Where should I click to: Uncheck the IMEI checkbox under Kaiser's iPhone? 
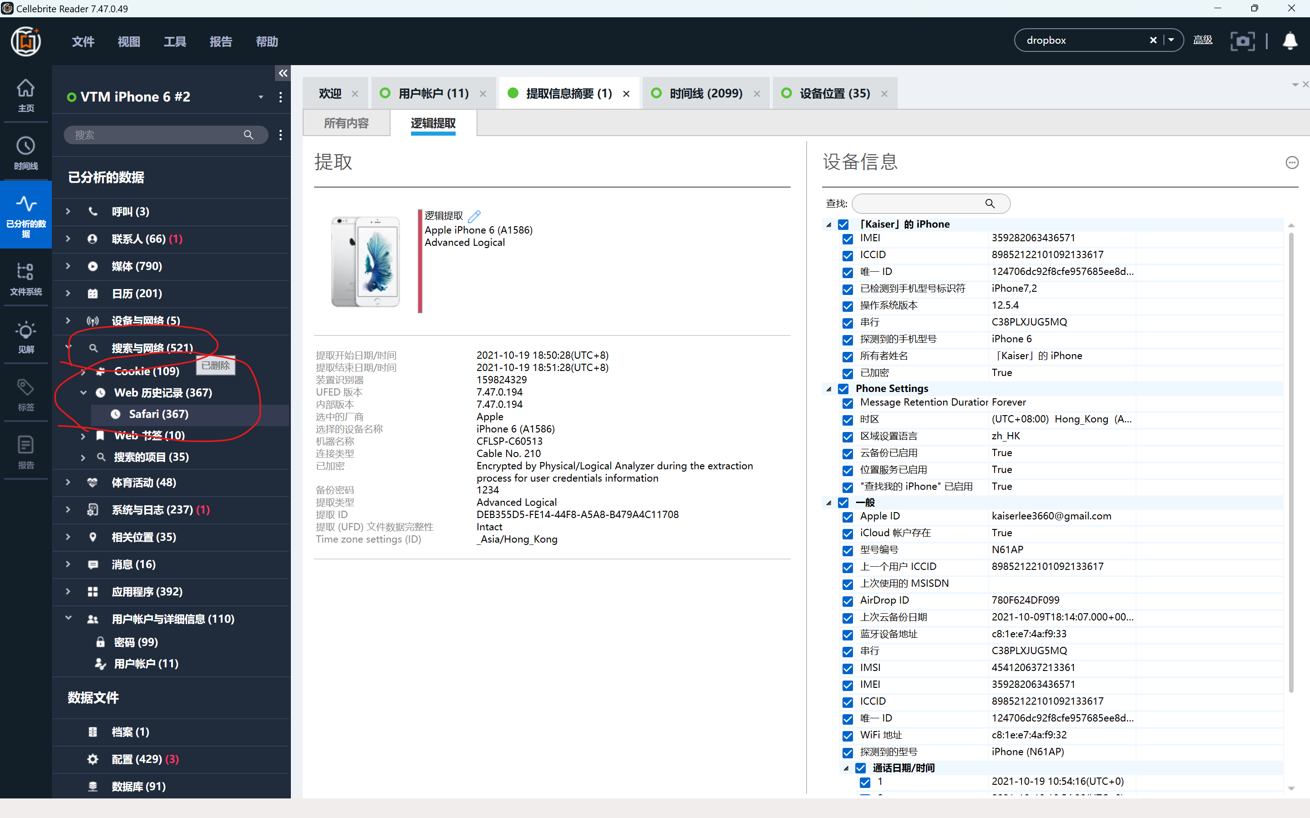pyautogui.click(x=848, y=239)
